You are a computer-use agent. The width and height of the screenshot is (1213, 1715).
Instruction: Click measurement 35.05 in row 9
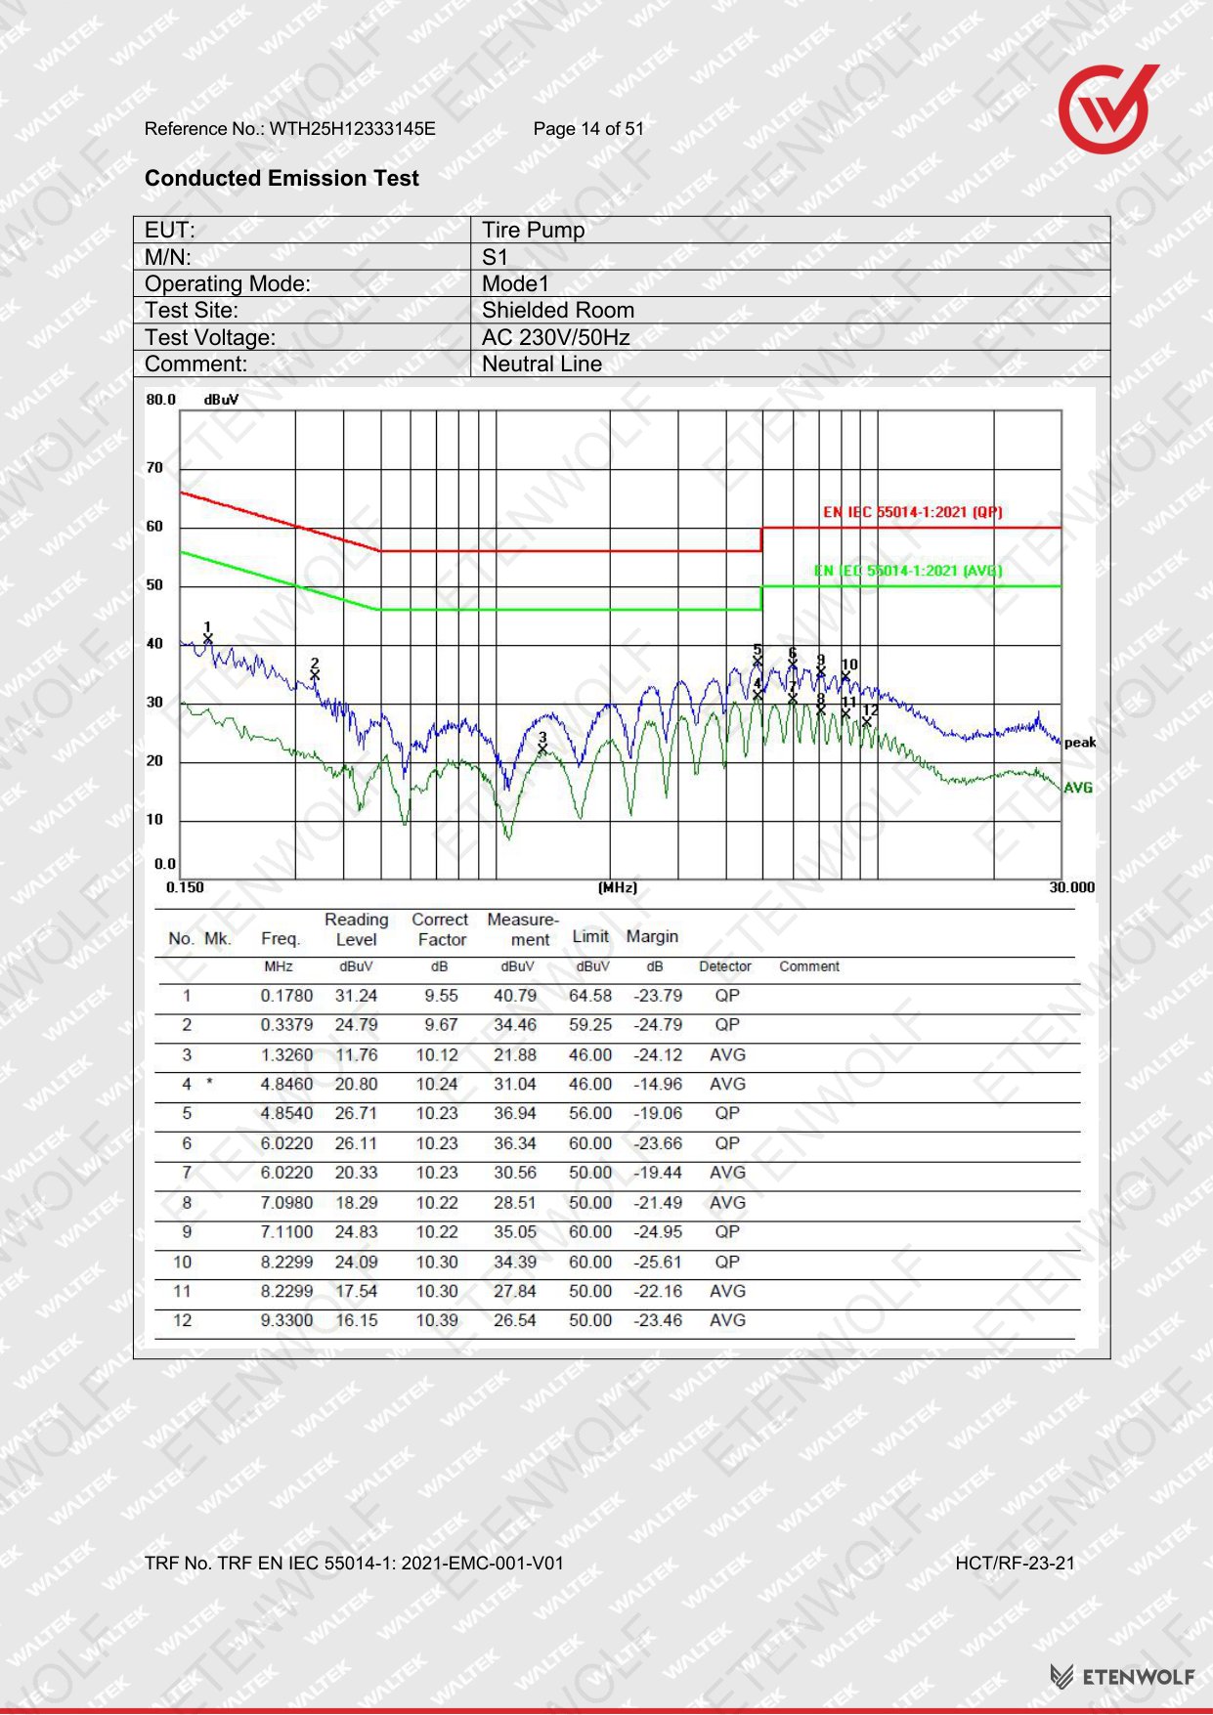pos(515,1232)
